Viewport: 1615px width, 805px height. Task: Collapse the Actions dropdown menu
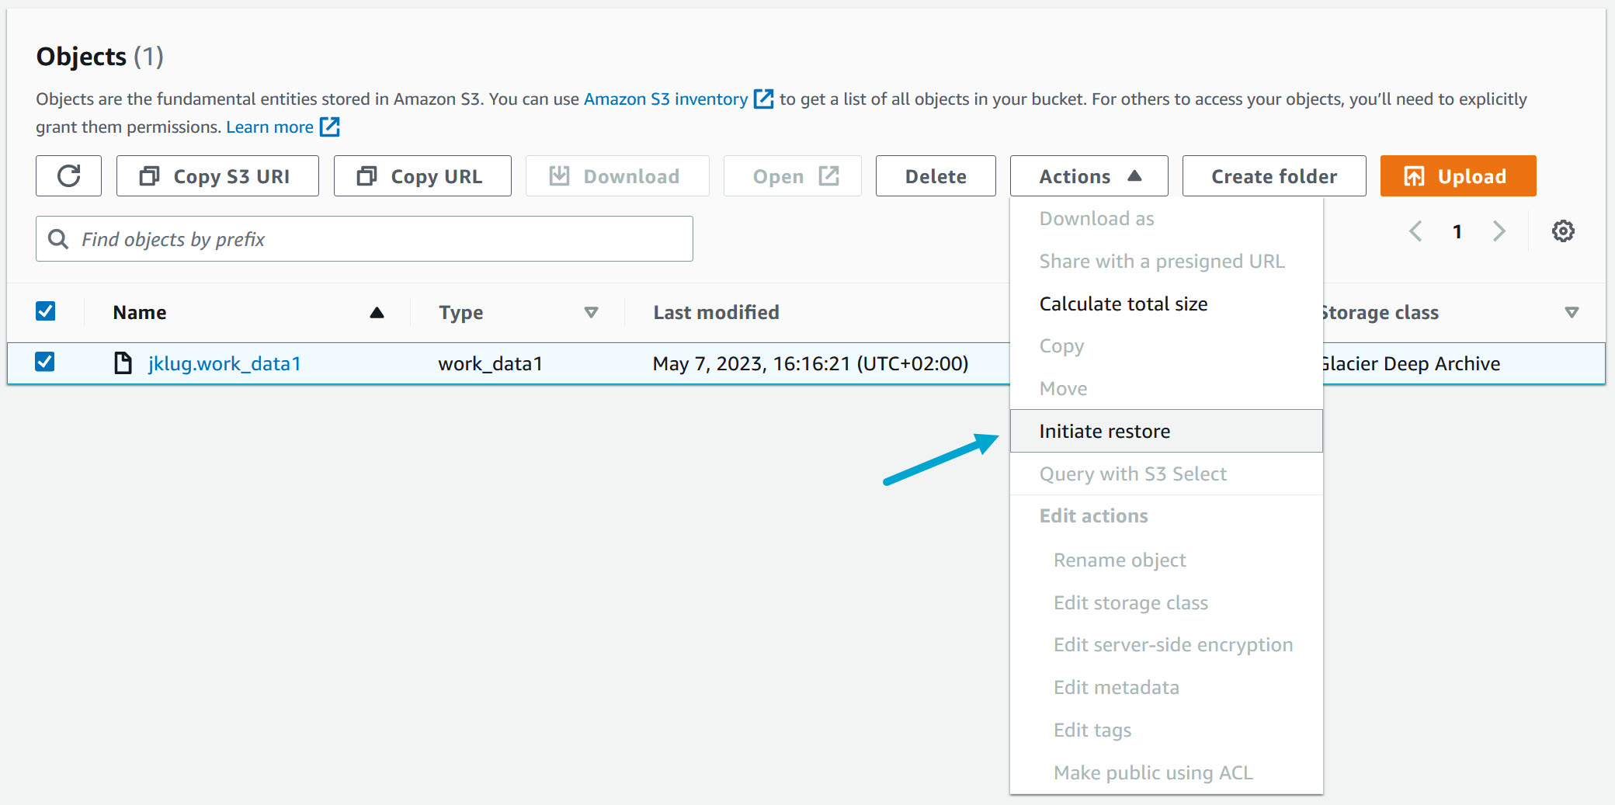pos(1089,176)
